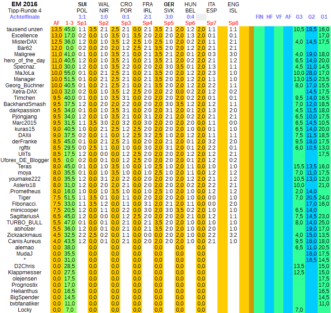
Task: Select the HF column header
Action: point(270,16)
